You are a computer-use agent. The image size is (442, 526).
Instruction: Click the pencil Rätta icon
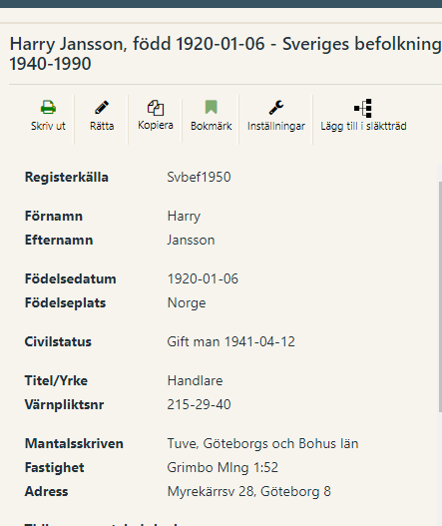(102, 108)
